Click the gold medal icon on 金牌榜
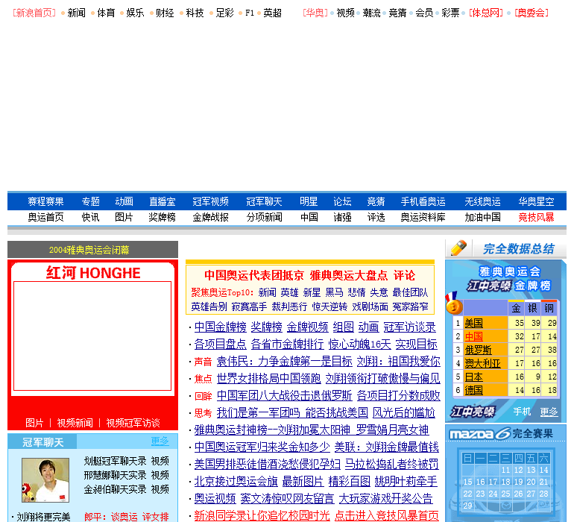The width and height of the screenshot is (574, 522). (453, 304)
